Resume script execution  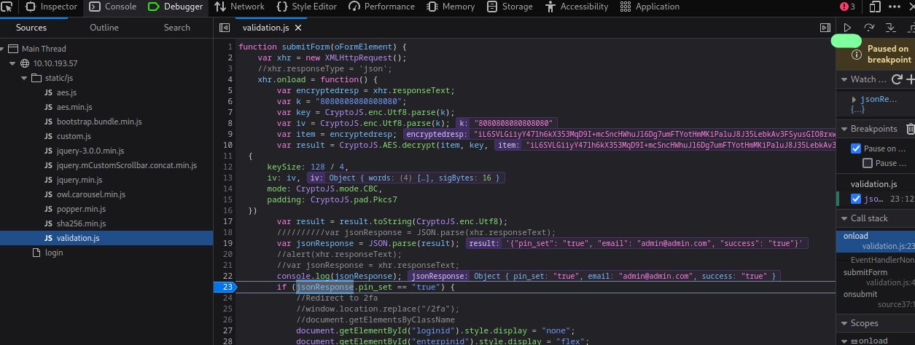click(x=847, y=28)
